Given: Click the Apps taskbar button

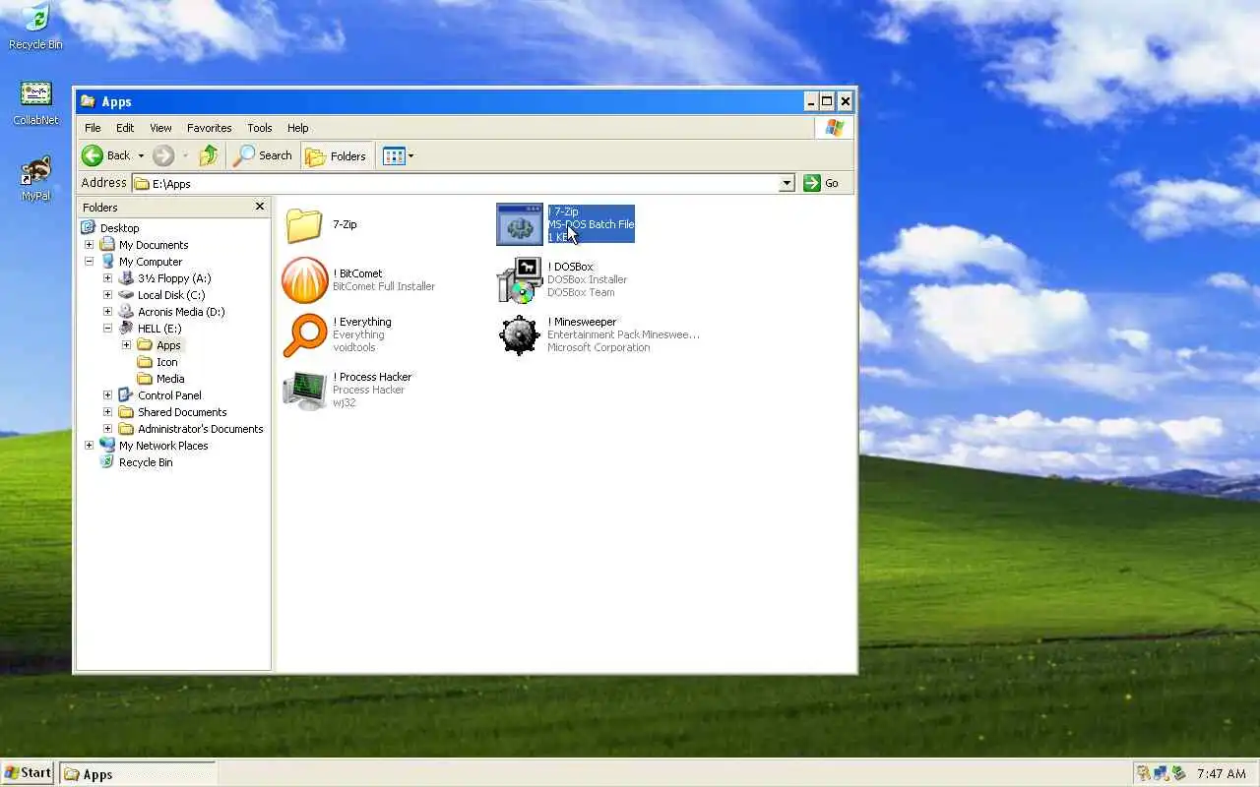Looking at the screenshot, I should [x=137, y=774].
